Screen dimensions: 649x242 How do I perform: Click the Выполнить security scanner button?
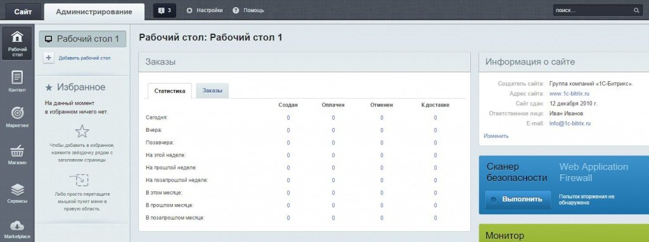(518, 199)
